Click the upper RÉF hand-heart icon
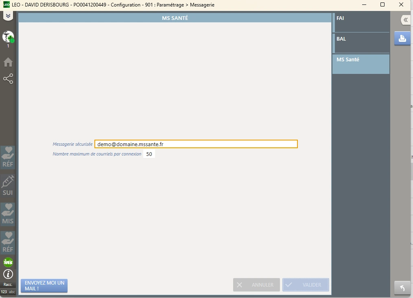 click(x=8, y=157)
